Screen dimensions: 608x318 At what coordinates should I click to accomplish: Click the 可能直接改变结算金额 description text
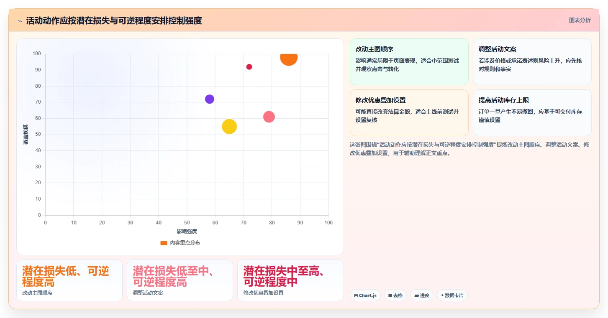(x=407, y=116)
